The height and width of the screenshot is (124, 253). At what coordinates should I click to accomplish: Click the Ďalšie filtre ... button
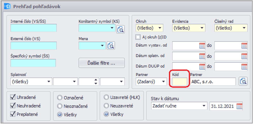pos(102,63)
